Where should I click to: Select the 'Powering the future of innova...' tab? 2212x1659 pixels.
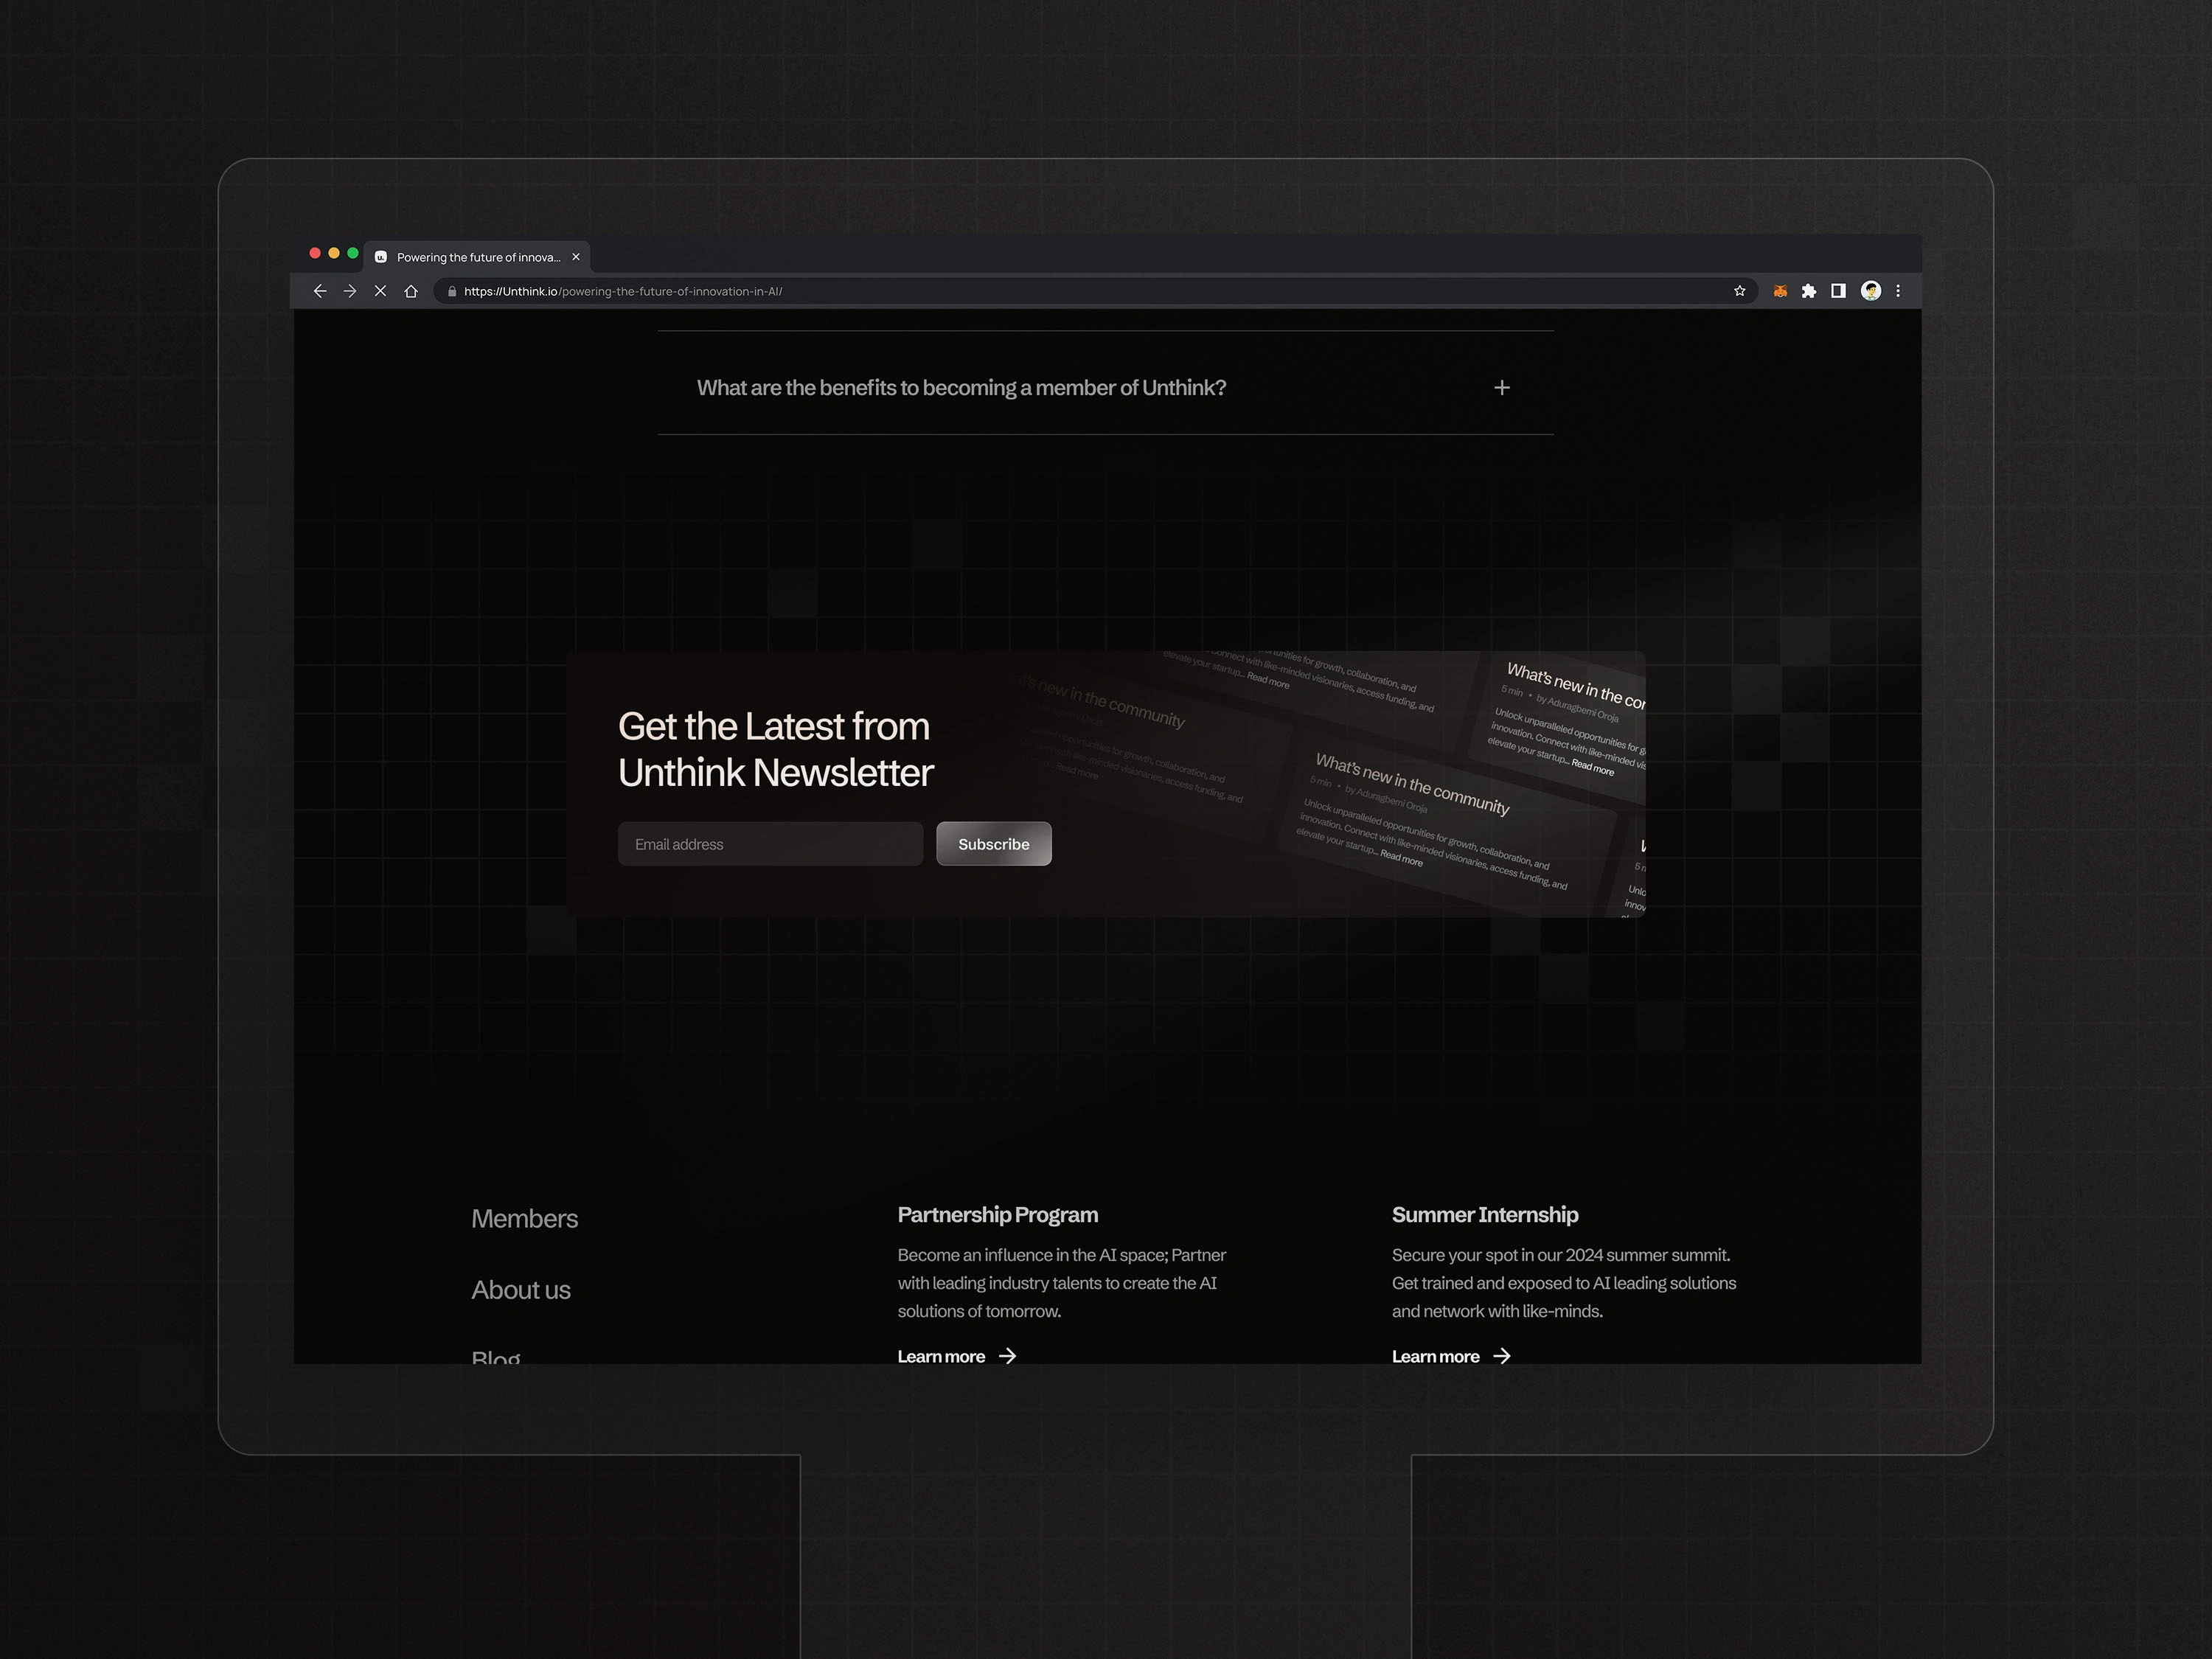(477, 257)
